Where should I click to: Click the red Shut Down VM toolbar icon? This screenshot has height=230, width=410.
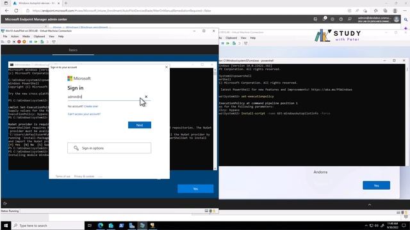(19, 42)
